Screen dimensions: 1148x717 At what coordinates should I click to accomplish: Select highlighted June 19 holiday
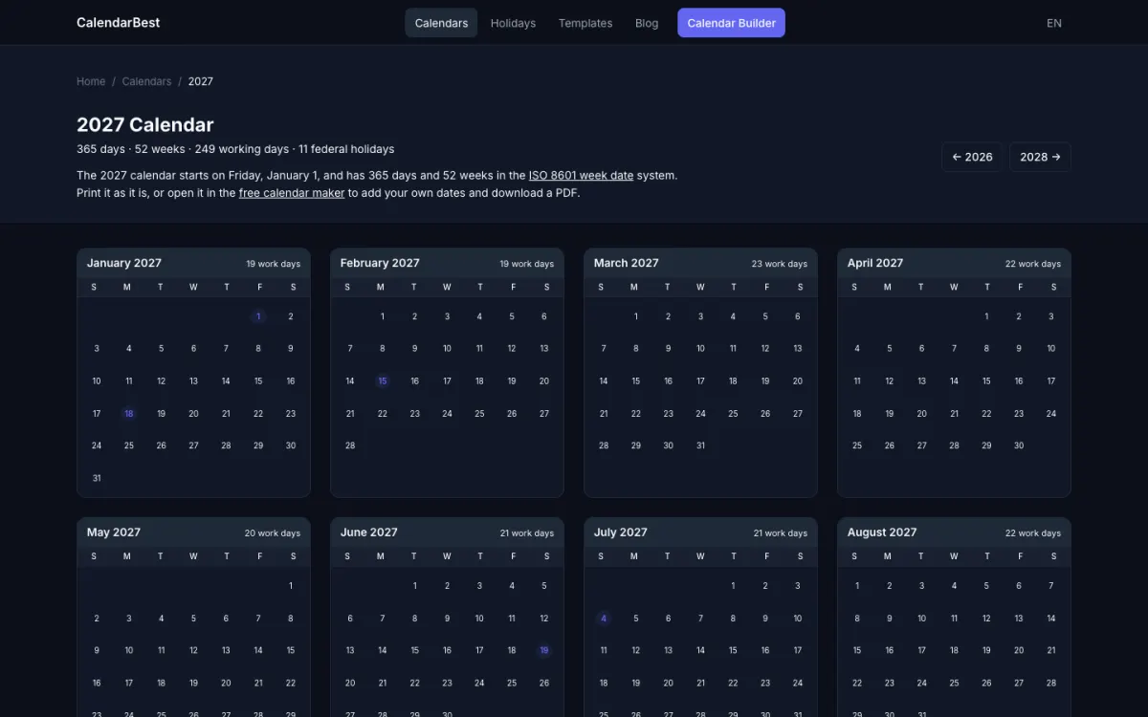tap(544, 651)
